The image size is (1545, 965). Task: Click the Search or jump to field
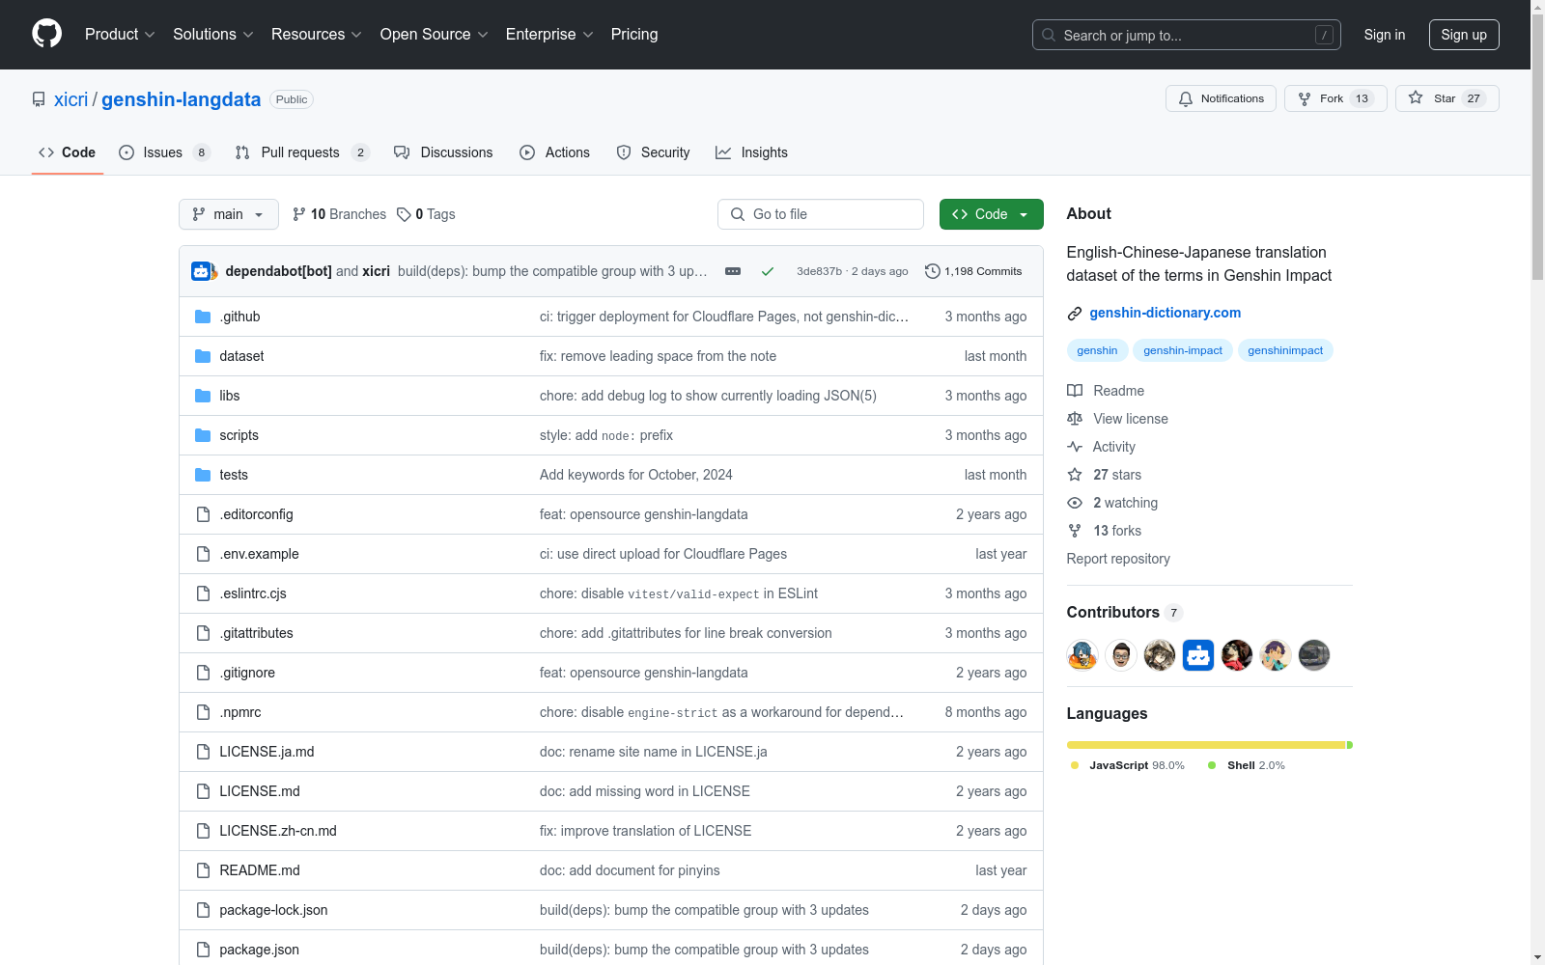pos(1187,35)
